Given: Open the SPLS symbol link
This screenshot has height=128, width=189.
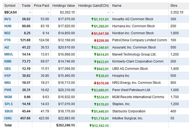Looking at the screenshot, I should click(x=9, y=104).
